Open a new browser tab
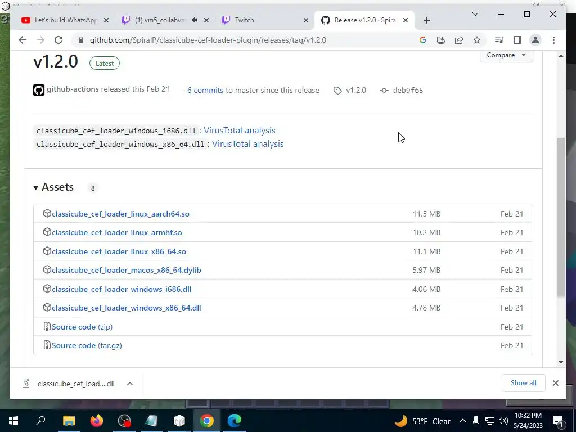The height and width of the screenshot is (432, 576). click(426, 20)
